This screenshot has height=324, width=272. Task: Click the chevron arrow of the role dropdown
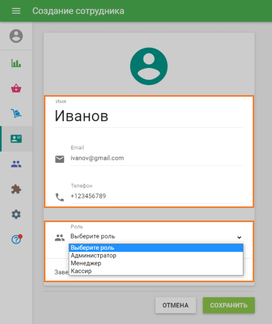(x=239, y=237)
